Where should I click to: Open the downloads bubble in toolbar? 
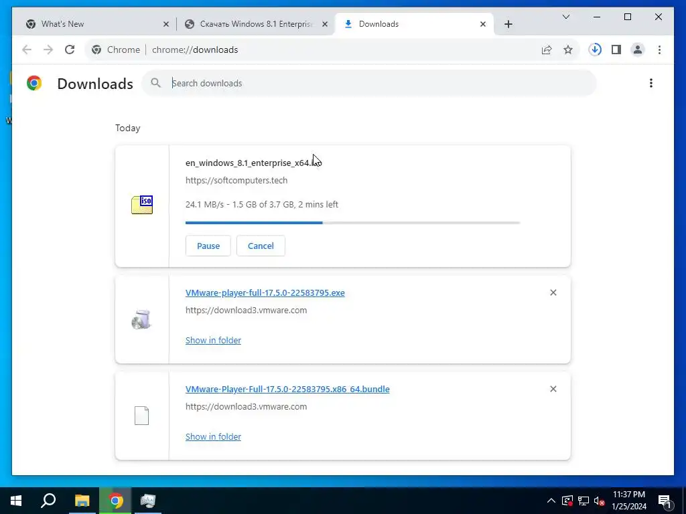coord(595,50)
